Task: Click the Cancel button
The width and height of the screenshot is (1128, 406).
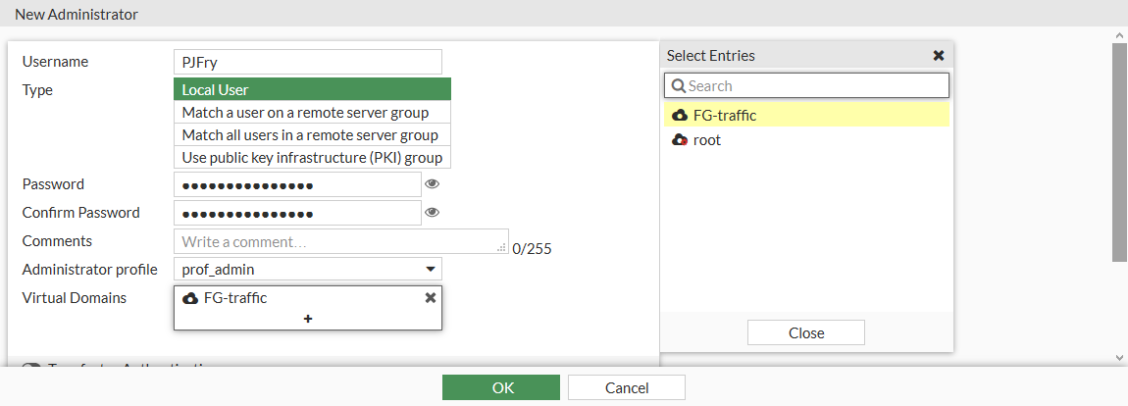Action: coord(626,387)
